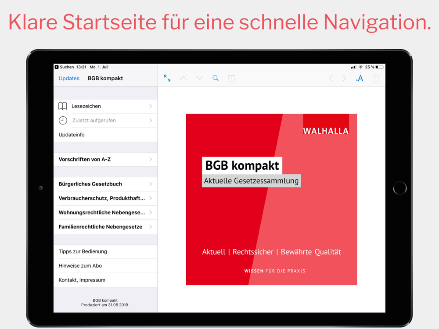Expand Bürgerliches Gesetzbuch chevron
Screen dimensions: 439x329
(151, 184)
